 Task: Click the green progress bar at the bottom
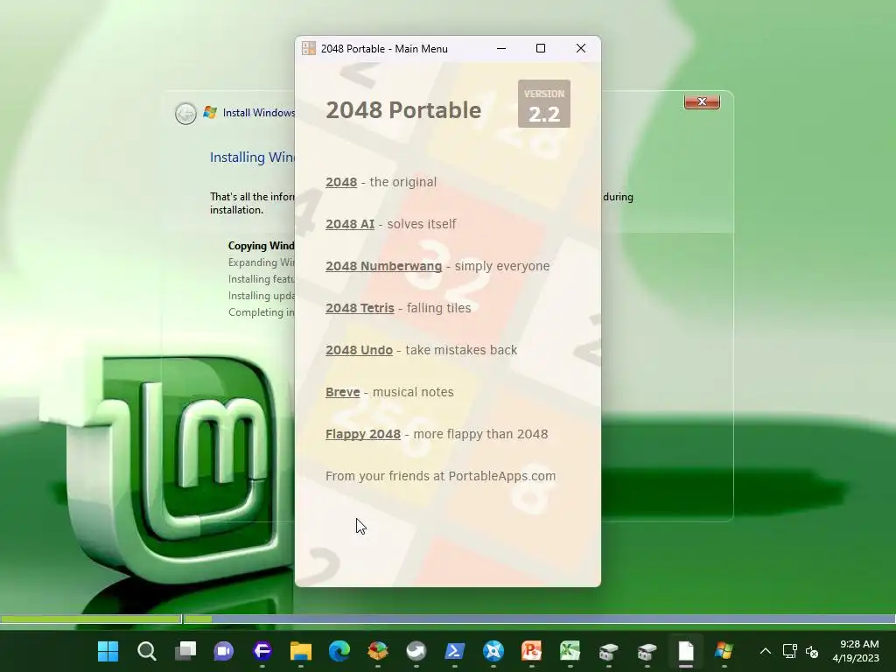coord(91,619)
